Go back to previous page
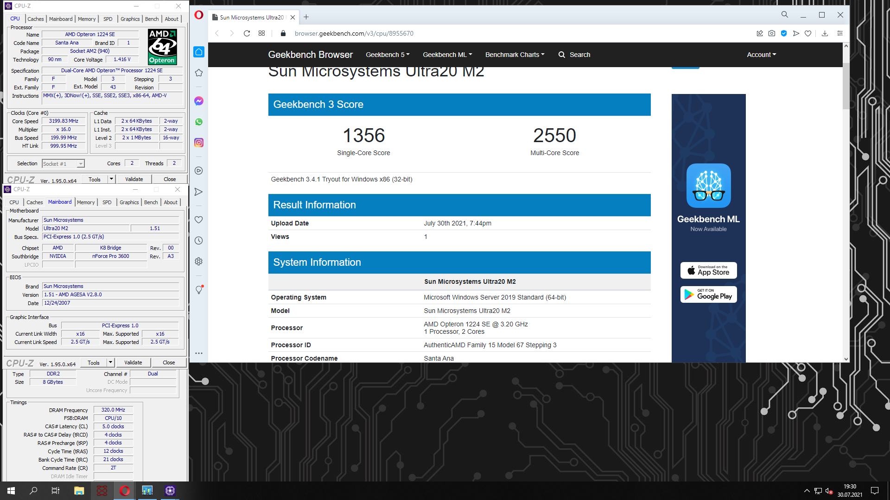 pos(217,33)
